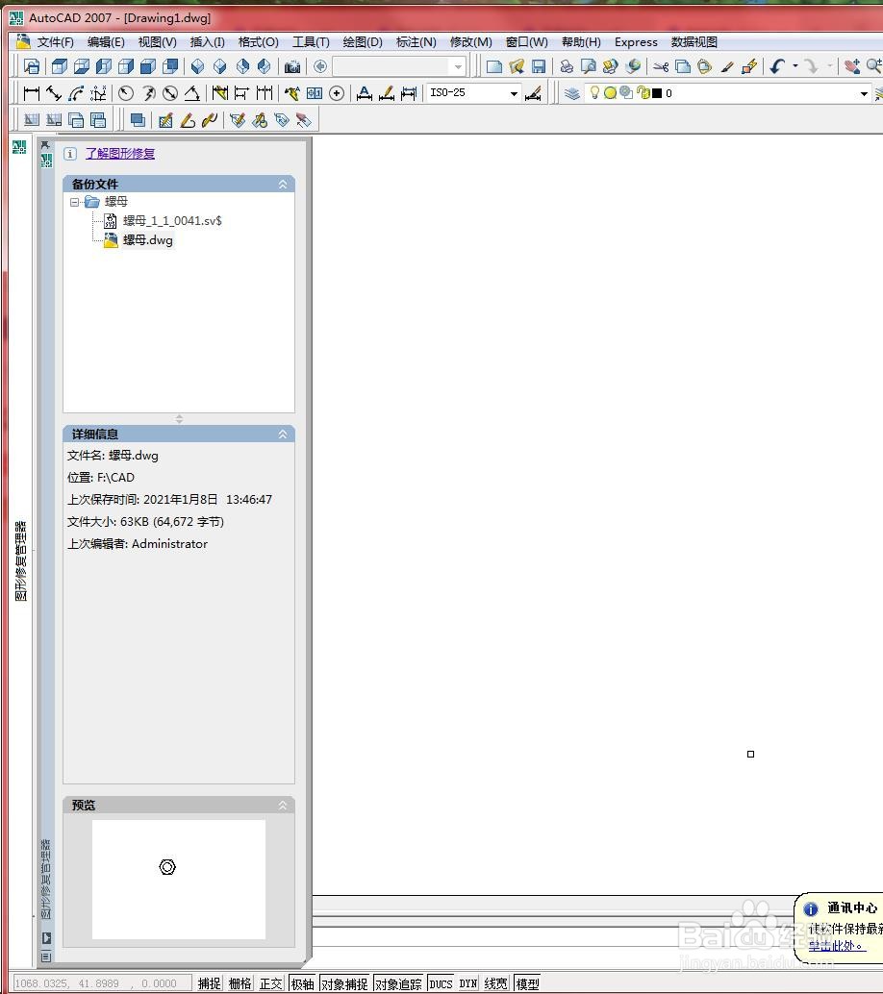This screenshot has width=883, height=994.
Task: Collapse the 详细信息 panel section
Action: click(282, 435)
